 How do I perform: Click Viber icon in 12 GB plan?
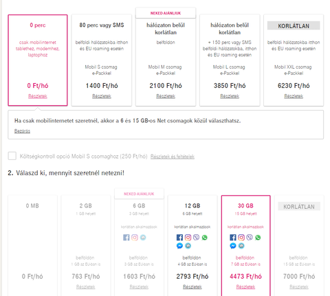point(196,238)
